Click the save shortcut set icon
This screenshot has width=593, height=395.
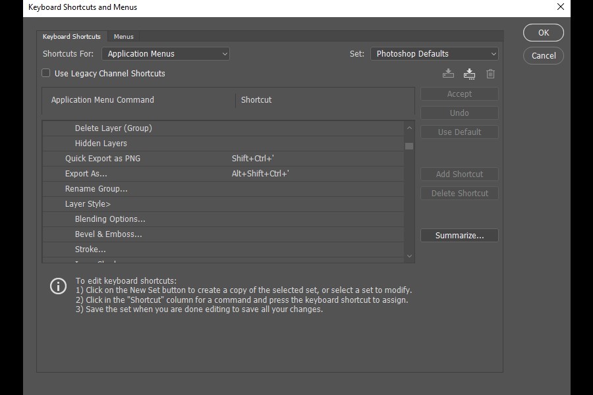click(x=448, y=73)
